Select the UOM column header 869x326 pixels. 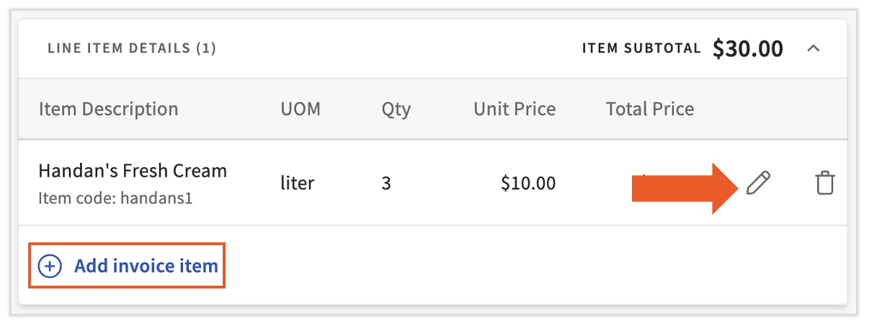[300, 110]
